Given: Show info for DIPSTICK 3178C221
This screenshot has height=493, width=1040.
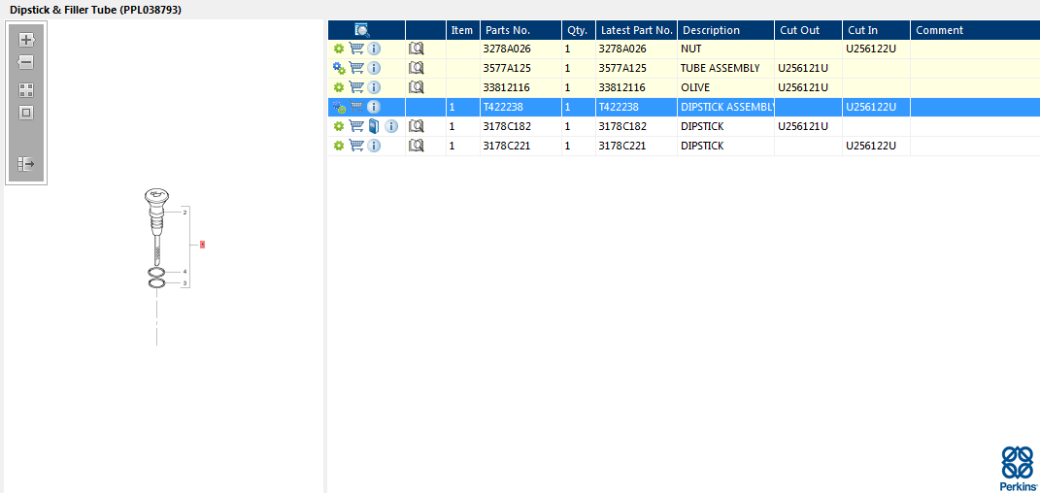Looking at the screenshot, I should click(374, 146).
